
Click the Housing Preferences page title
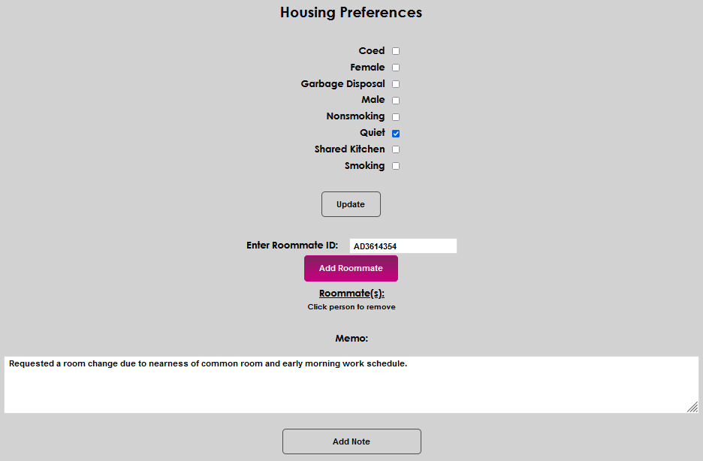pyautogui.click(x=351, y=12)
